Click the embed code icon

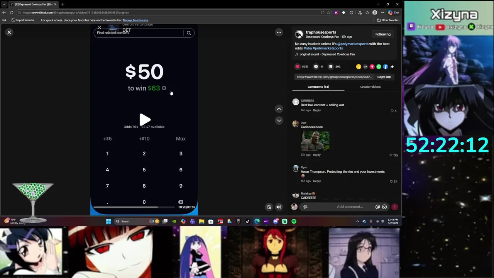365,67
